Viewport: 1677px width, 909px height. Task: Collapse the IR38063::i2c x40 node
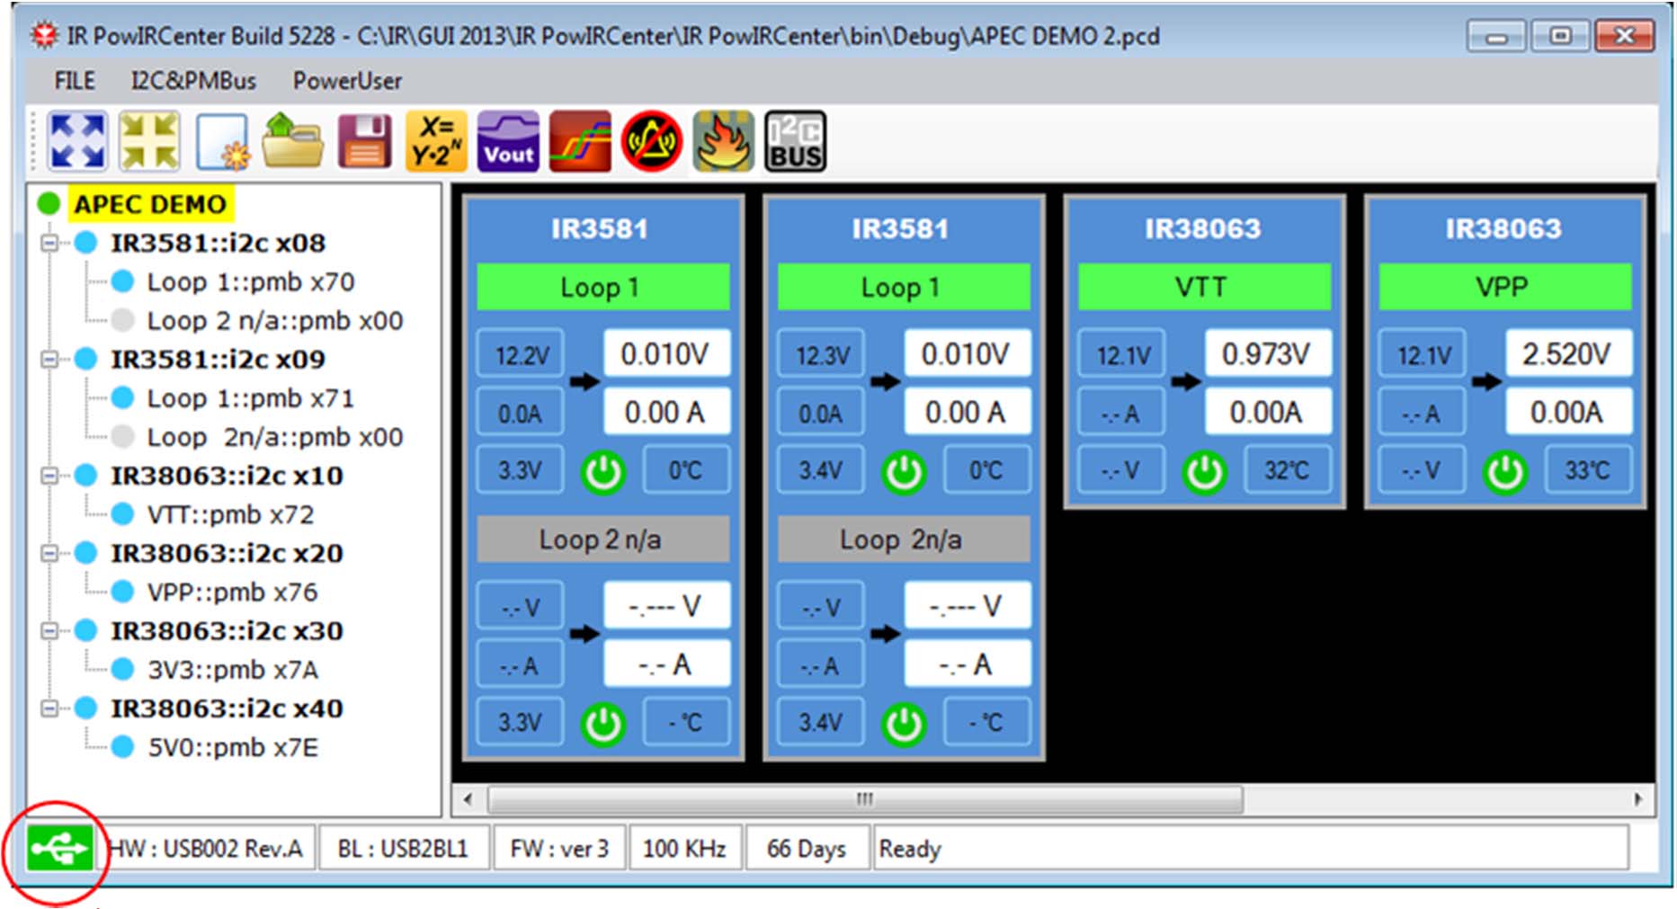(x=50, y=708)
